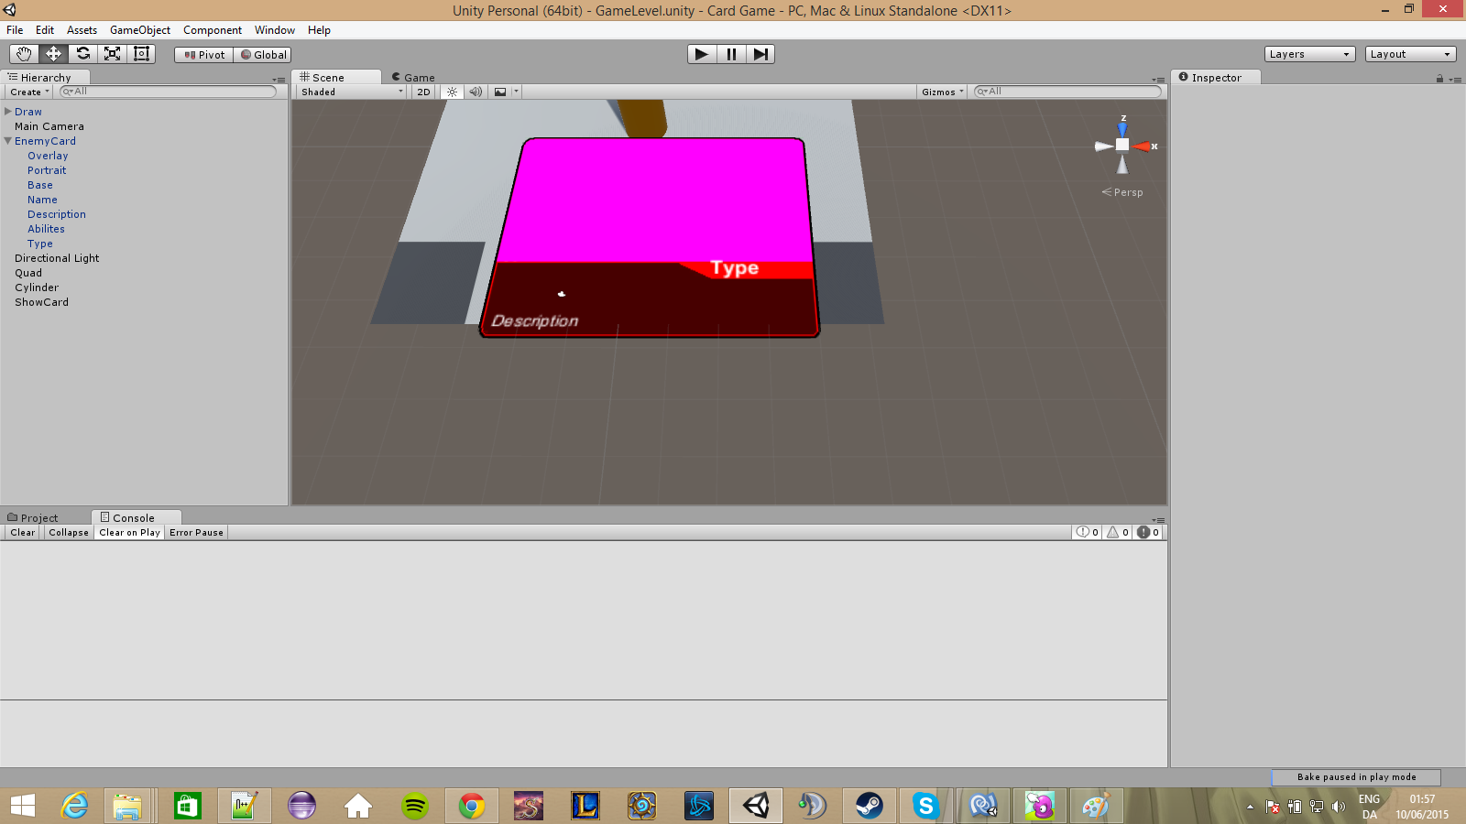Toggle console warning message filter
This screenshot has height=824, width=1466.
(x=1118, y=532)
